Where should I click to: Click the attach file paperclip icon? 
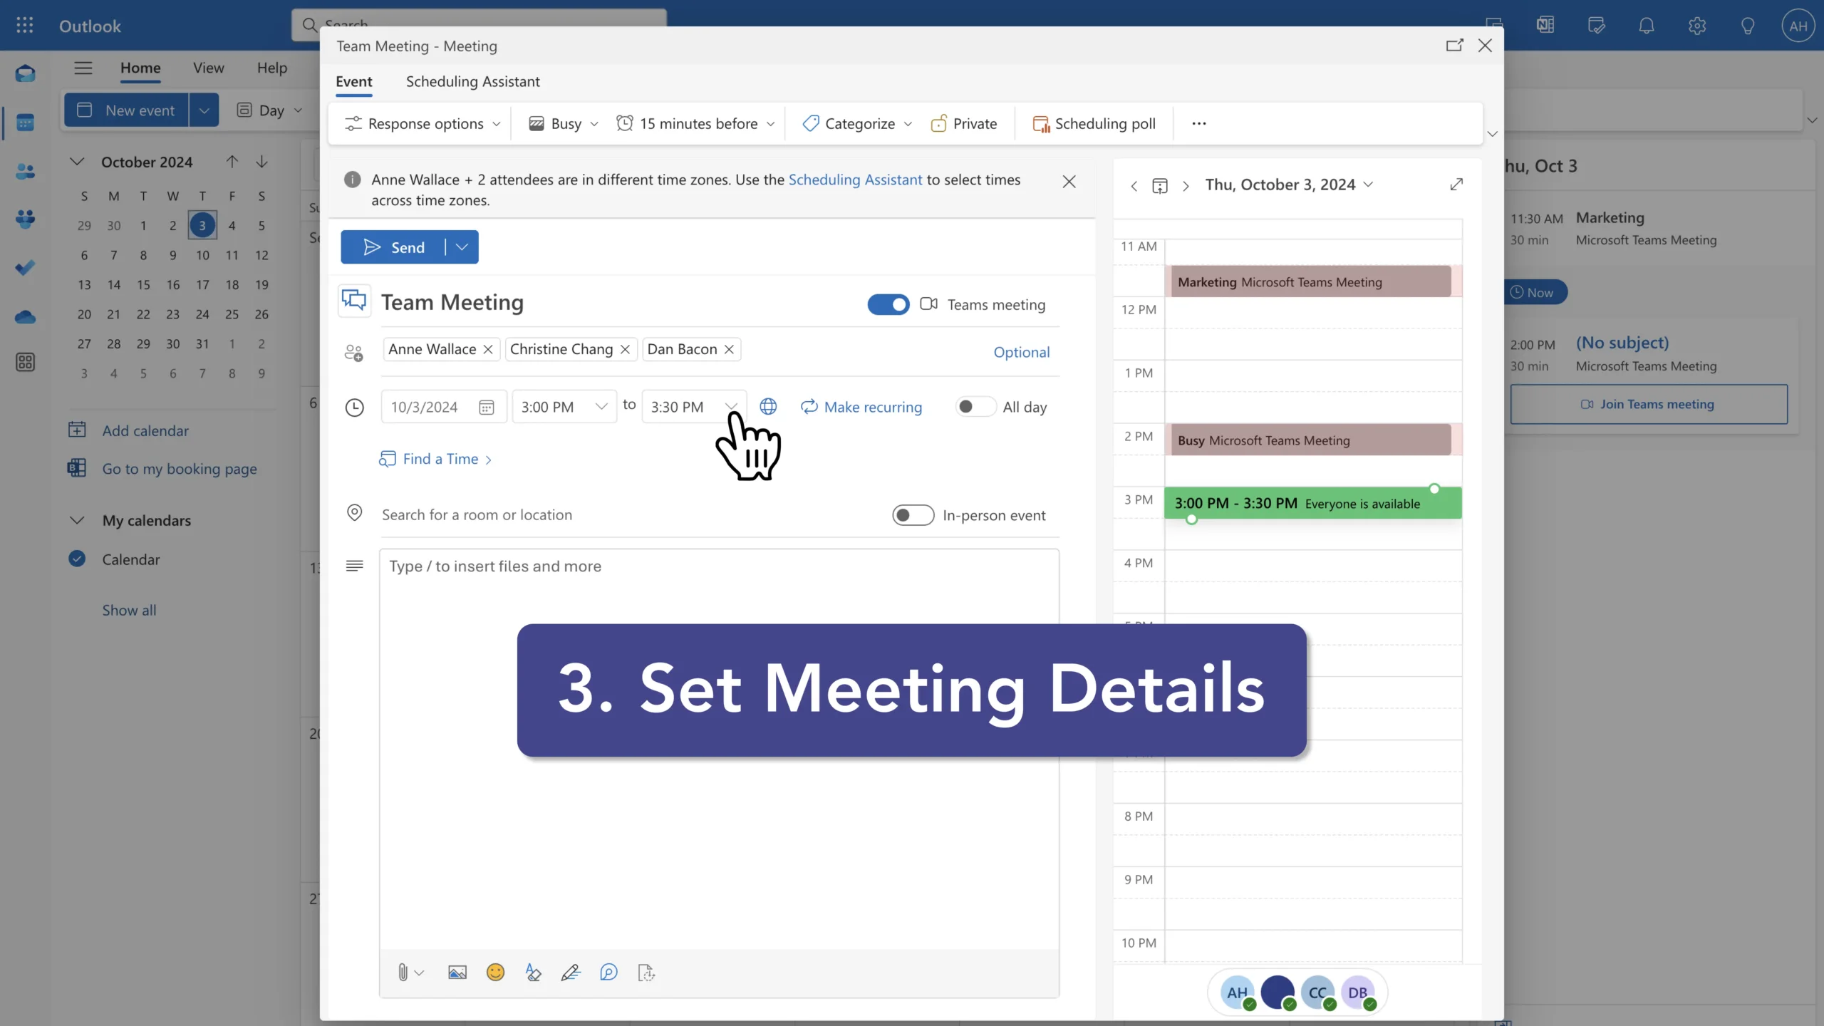point(403,973)
